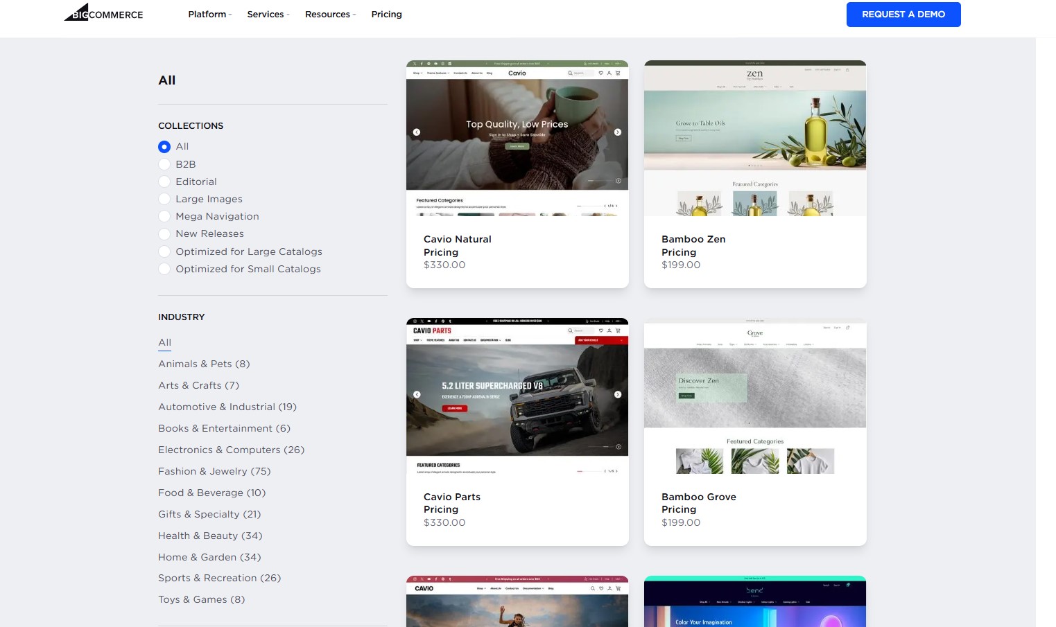Expand the Platform navigation menu
1056x627 pixels.
tap(210, 15)
